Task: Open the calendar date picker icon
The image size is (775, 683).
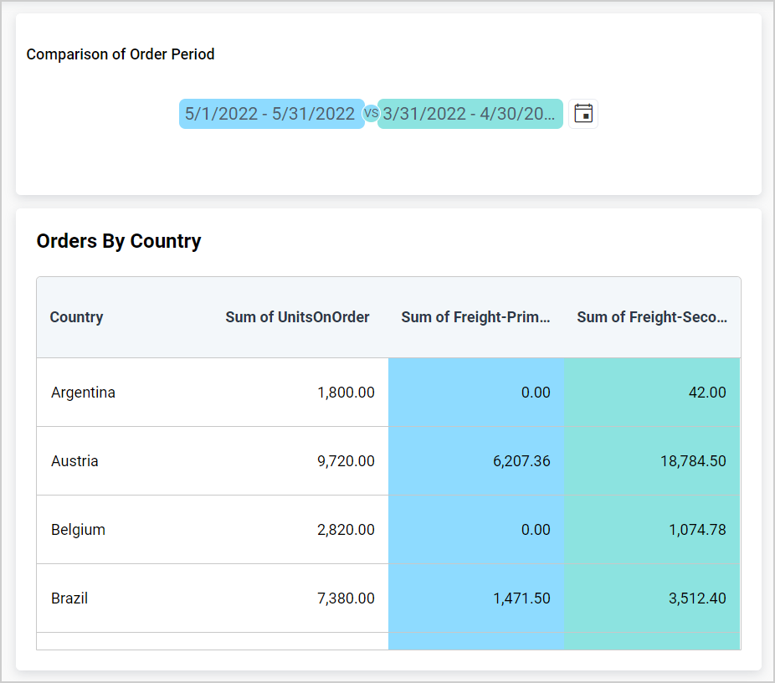Action: pos(583,114)
